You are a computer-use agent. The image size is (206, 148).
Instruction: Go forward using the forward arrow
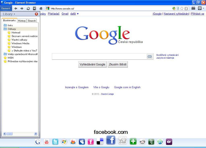pyautogui.click(x=22, y=9)
